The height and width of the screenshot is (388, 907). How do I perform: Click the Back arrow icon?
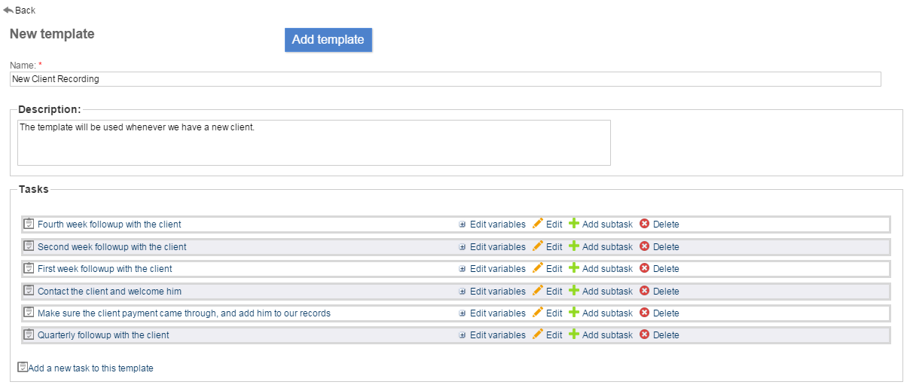[x=8, y=10]
